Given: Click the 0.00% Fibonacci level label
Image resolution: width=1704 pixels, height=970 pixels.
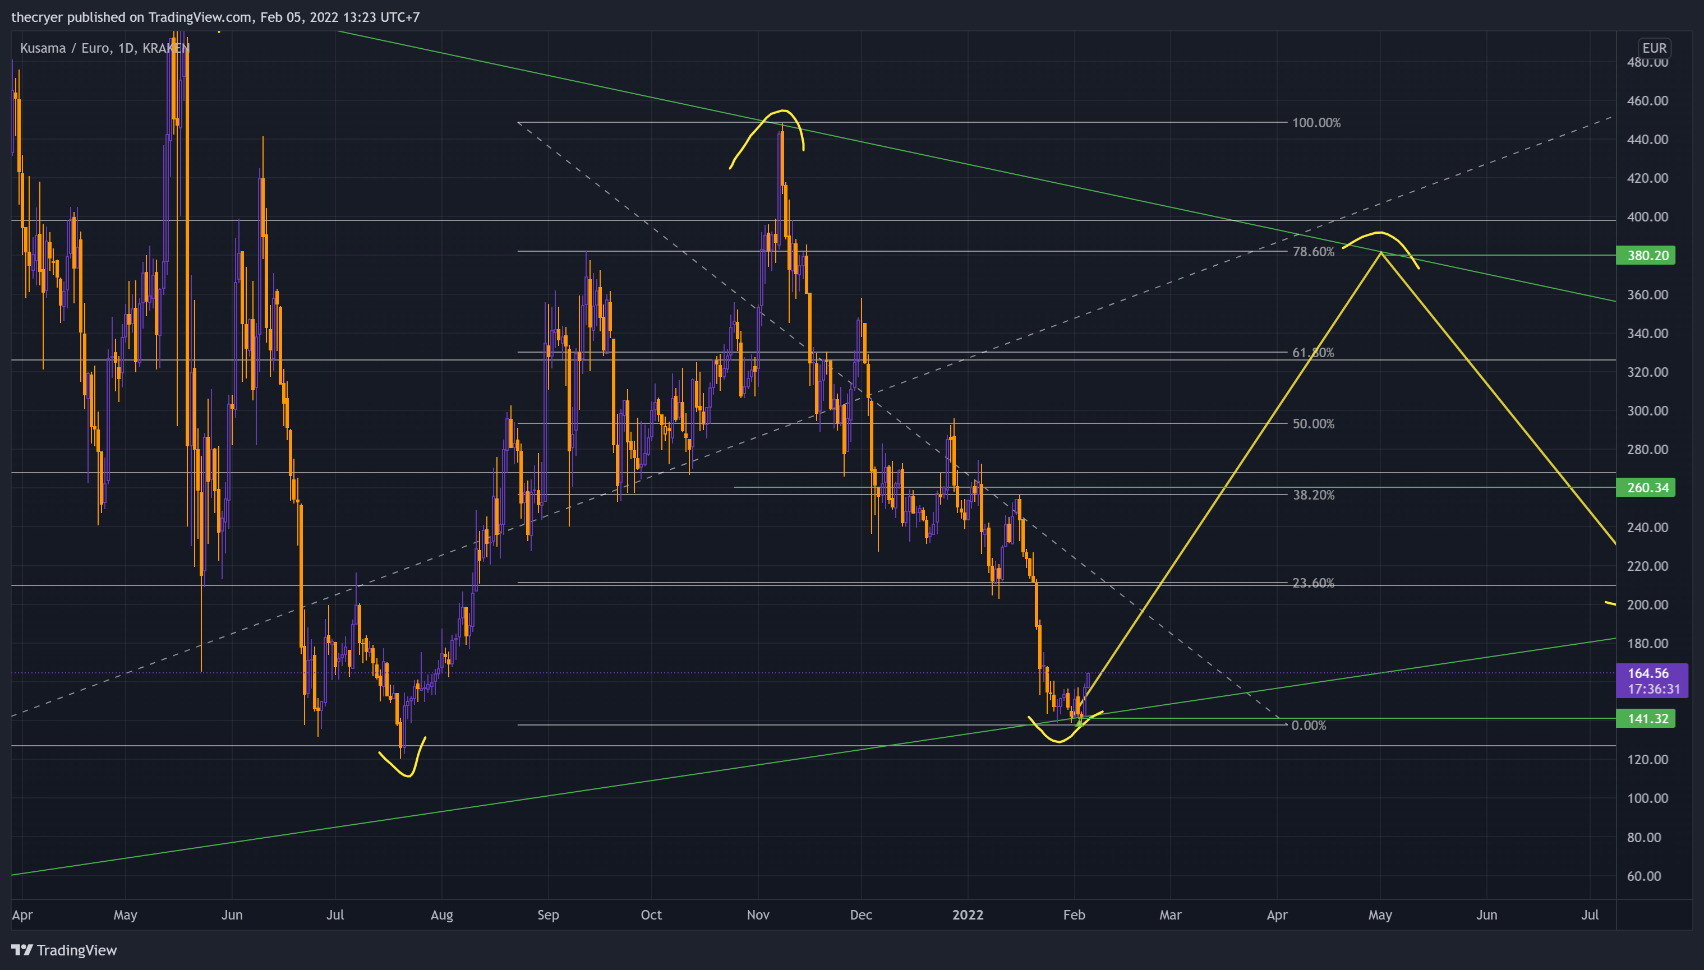Looking at the screenshot, I should pos(1309,726).
